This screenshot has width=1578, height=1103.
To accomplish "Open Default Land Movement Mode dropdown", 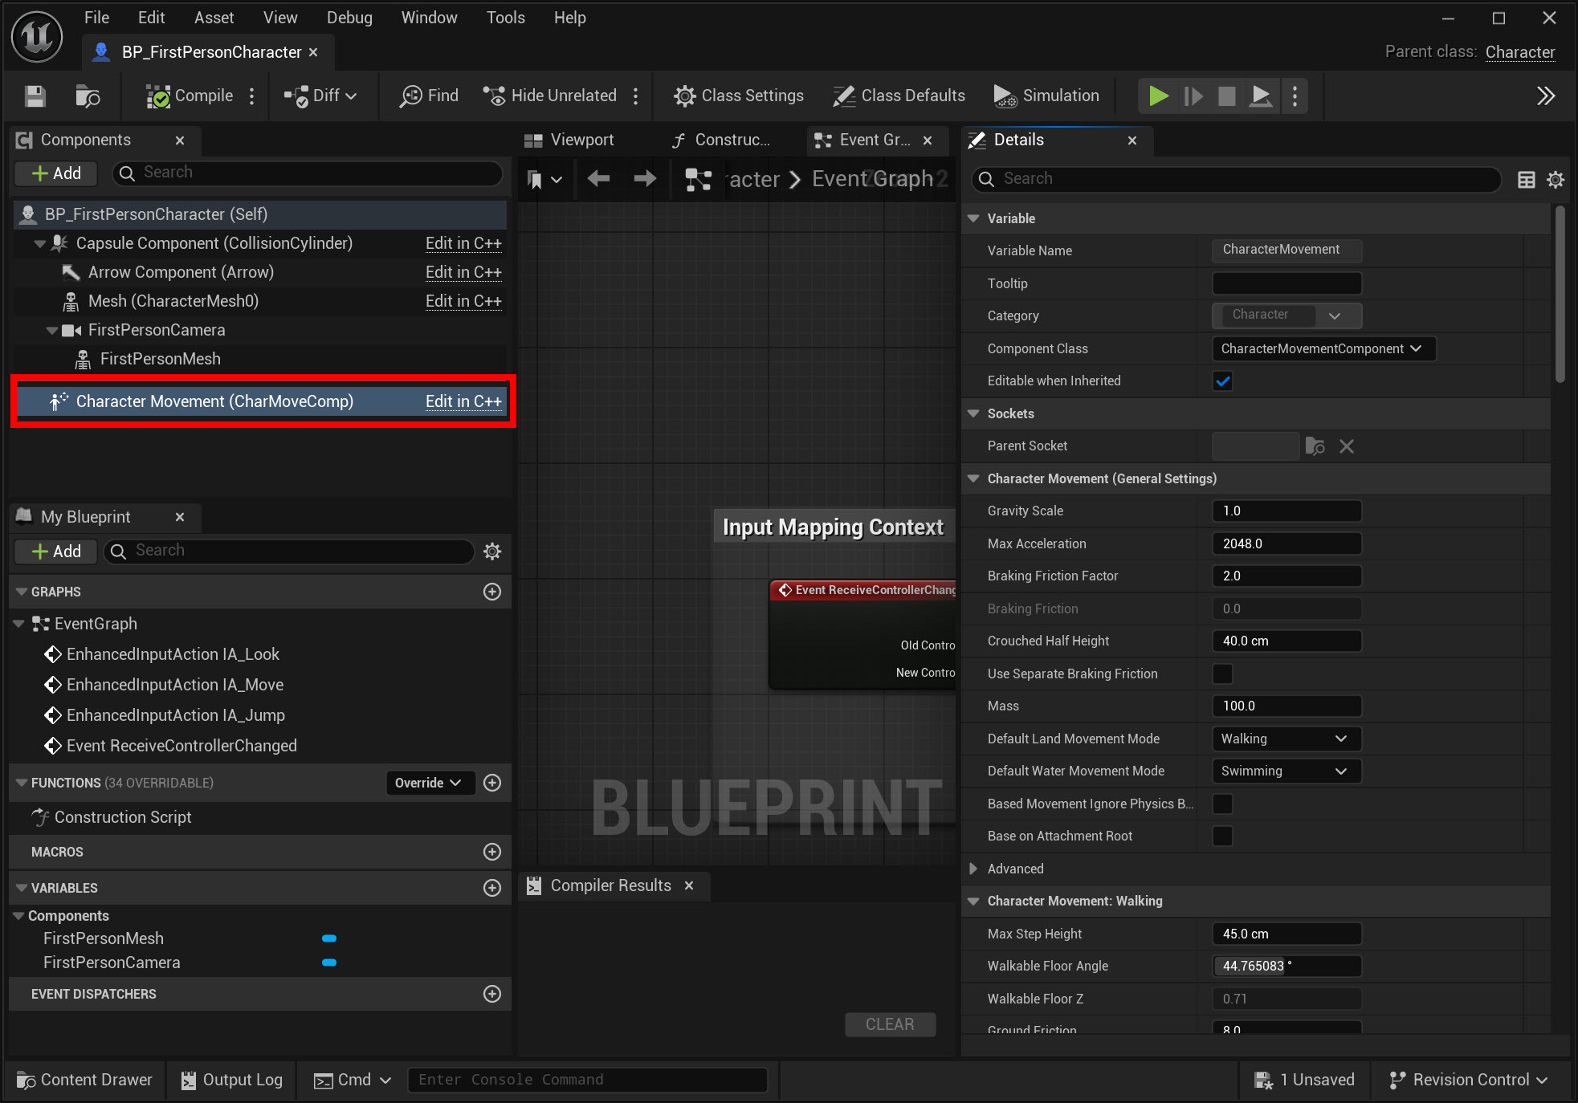I will point(1285,739).
